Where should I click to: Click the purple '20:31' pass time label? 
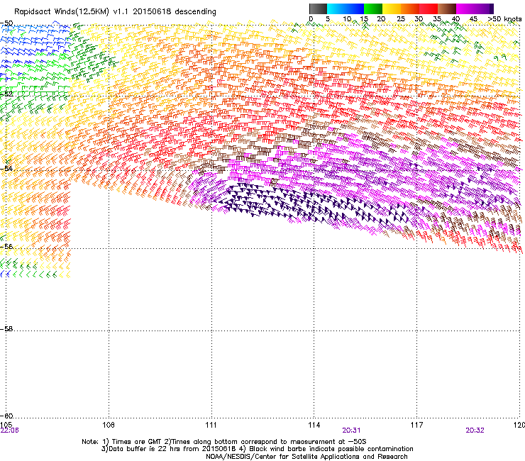[x=351, y=431]
